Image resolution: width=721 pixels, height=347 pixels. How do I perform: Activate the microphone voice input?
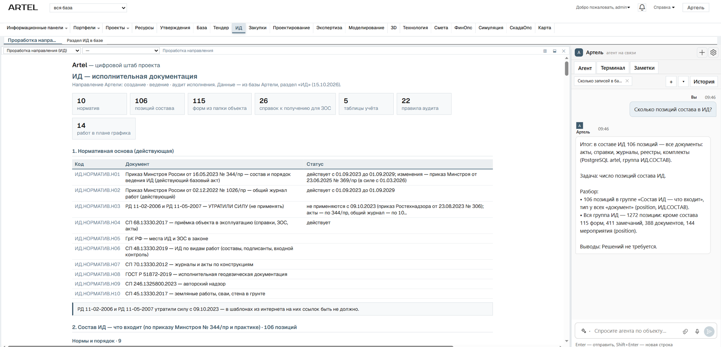(697, 331)
